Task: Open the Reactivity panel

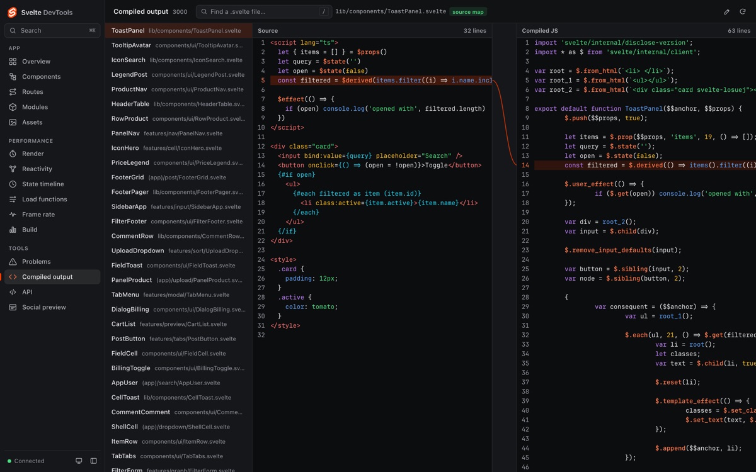Action: click(52, 169)
